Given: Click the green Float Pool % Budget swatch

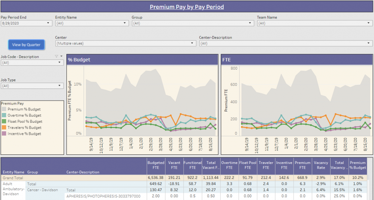Looking at the screenshot, I should tap(4, 121).
